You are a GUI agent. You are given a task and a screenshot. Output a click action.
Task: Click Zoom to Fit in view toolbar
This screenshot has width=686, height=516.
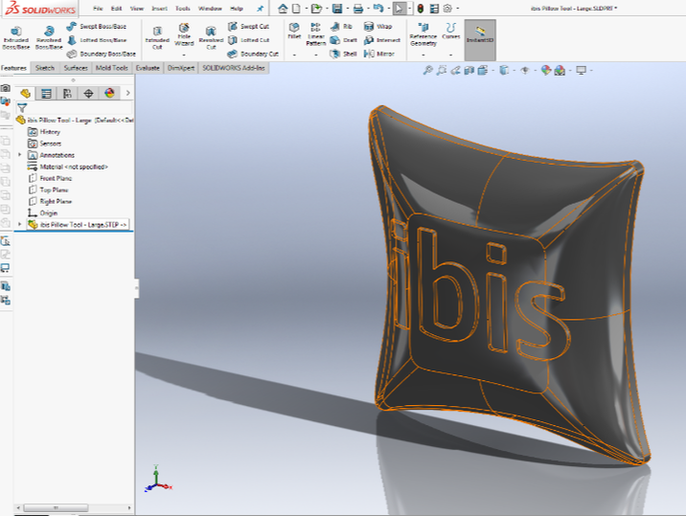pyautogui.click(x=427, y=70)
